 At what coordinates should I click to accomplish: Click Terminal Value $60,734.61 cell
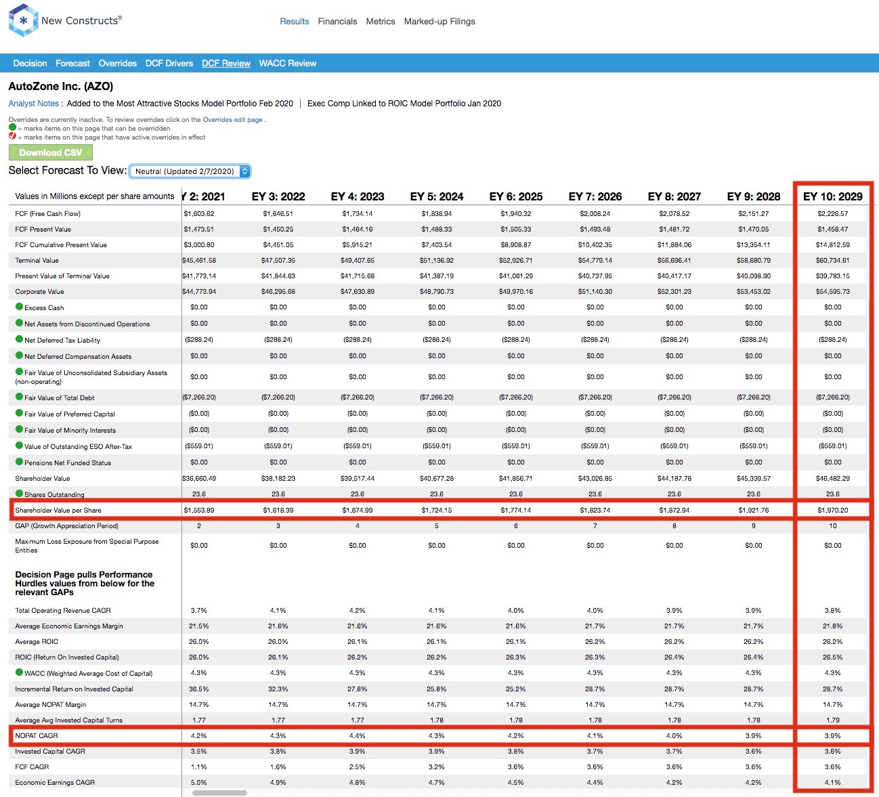point(833,260)
